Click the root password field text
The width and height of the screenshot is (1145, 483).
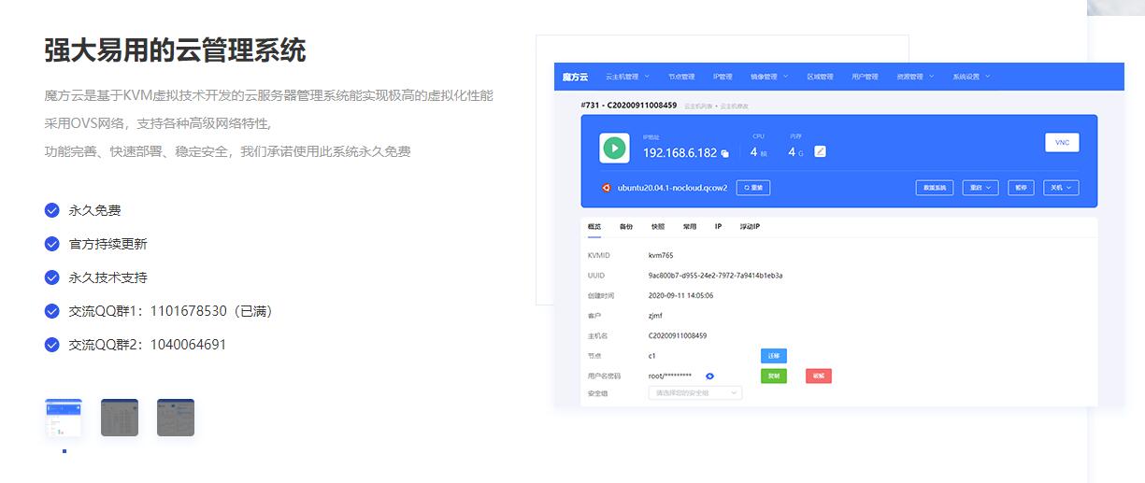point(670,376)
